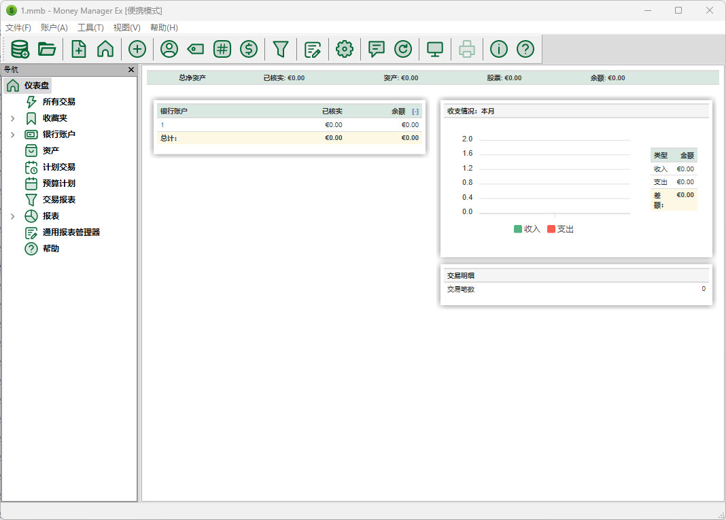
Task: Click the open database folder icon
Action: 47,49
